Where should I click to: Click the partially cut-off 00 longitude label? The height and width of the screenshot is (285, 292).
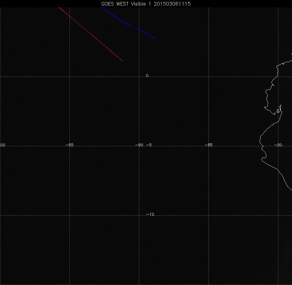click(3, 145)
